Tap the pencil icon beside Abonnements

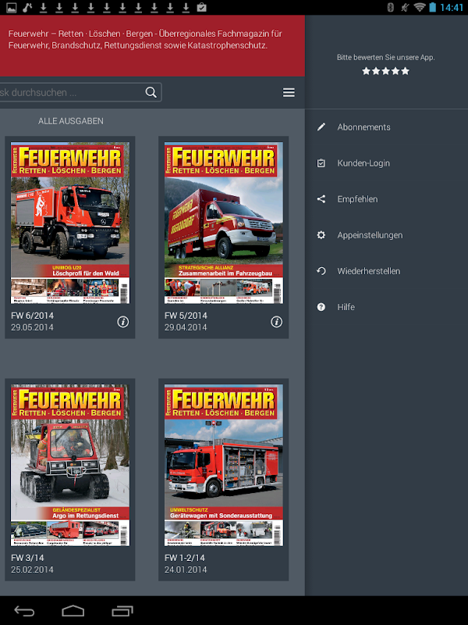[x=321, y=127]
